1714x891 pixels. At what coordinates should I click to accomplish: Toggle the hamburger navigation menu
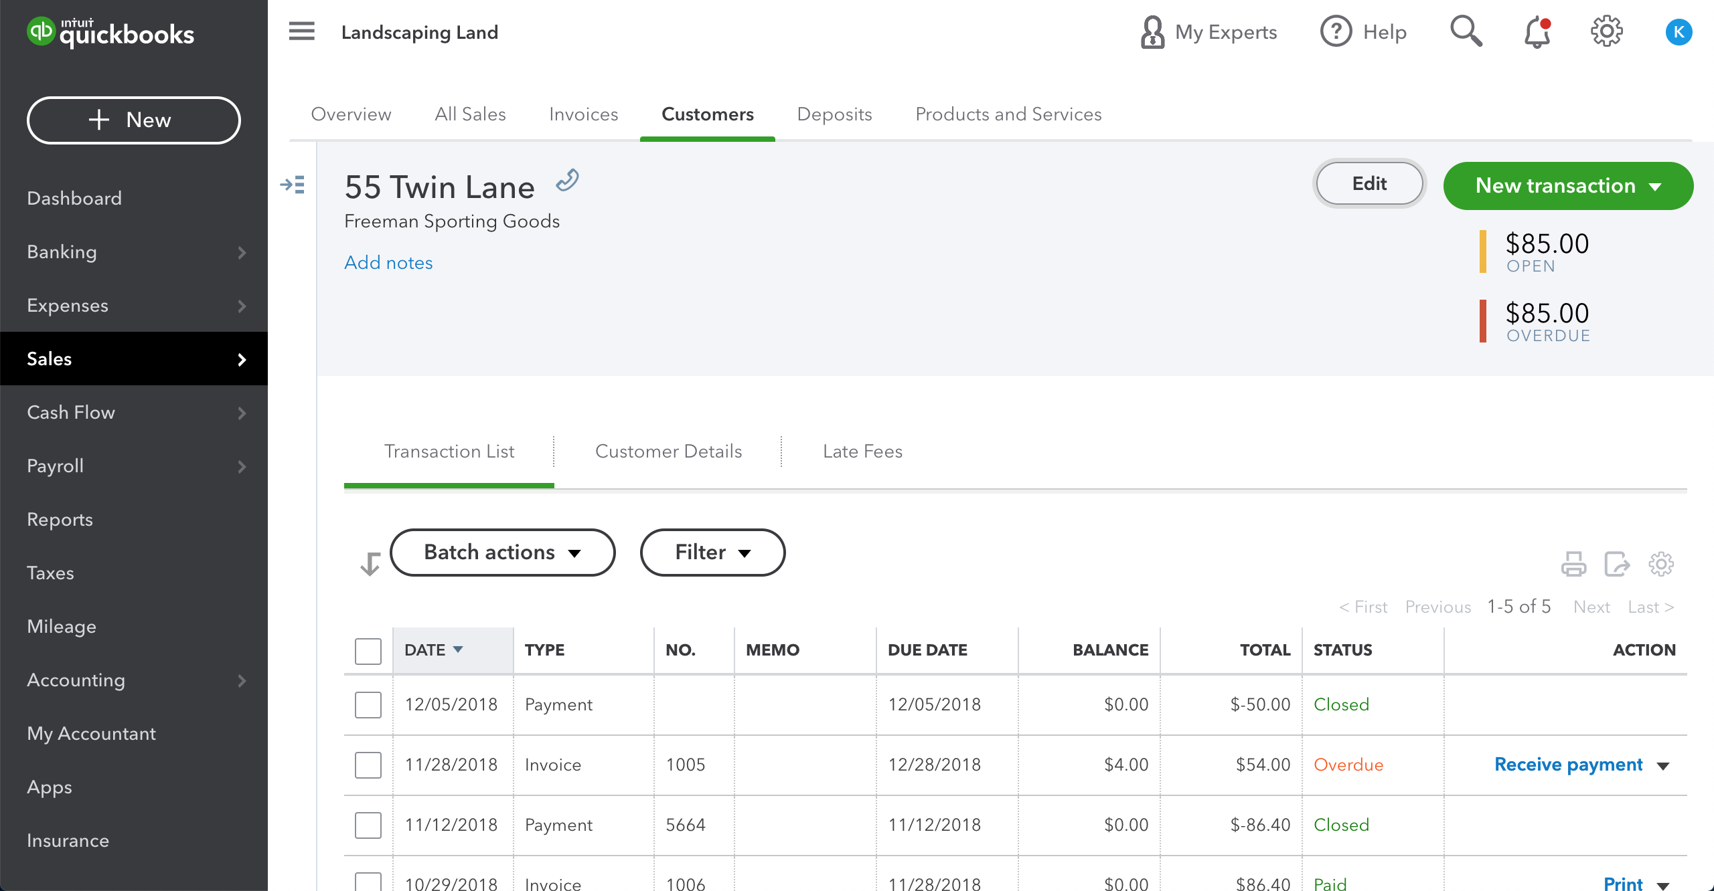pos(301,31)
